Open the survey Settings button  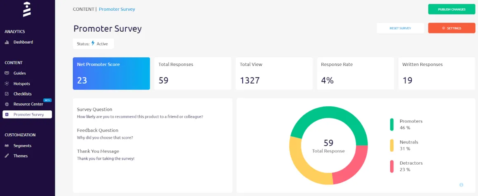[x=452, y=28]
